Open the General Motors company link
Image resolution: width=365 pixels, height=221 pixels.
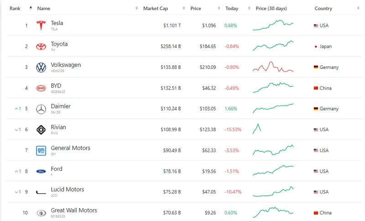pos(71,148)
